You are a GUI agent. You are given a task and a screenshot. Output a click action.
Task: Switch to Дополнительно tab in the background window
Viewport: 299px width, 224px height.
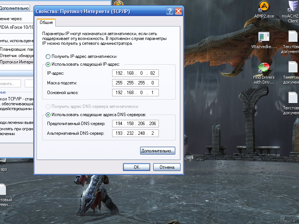click(15, 8)
